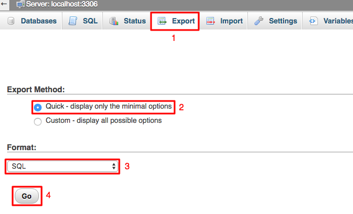Click the server icon beside localhost:3306
Image resolution: width=353 pixels, height=214 pixels.
[x=20, y=4]
